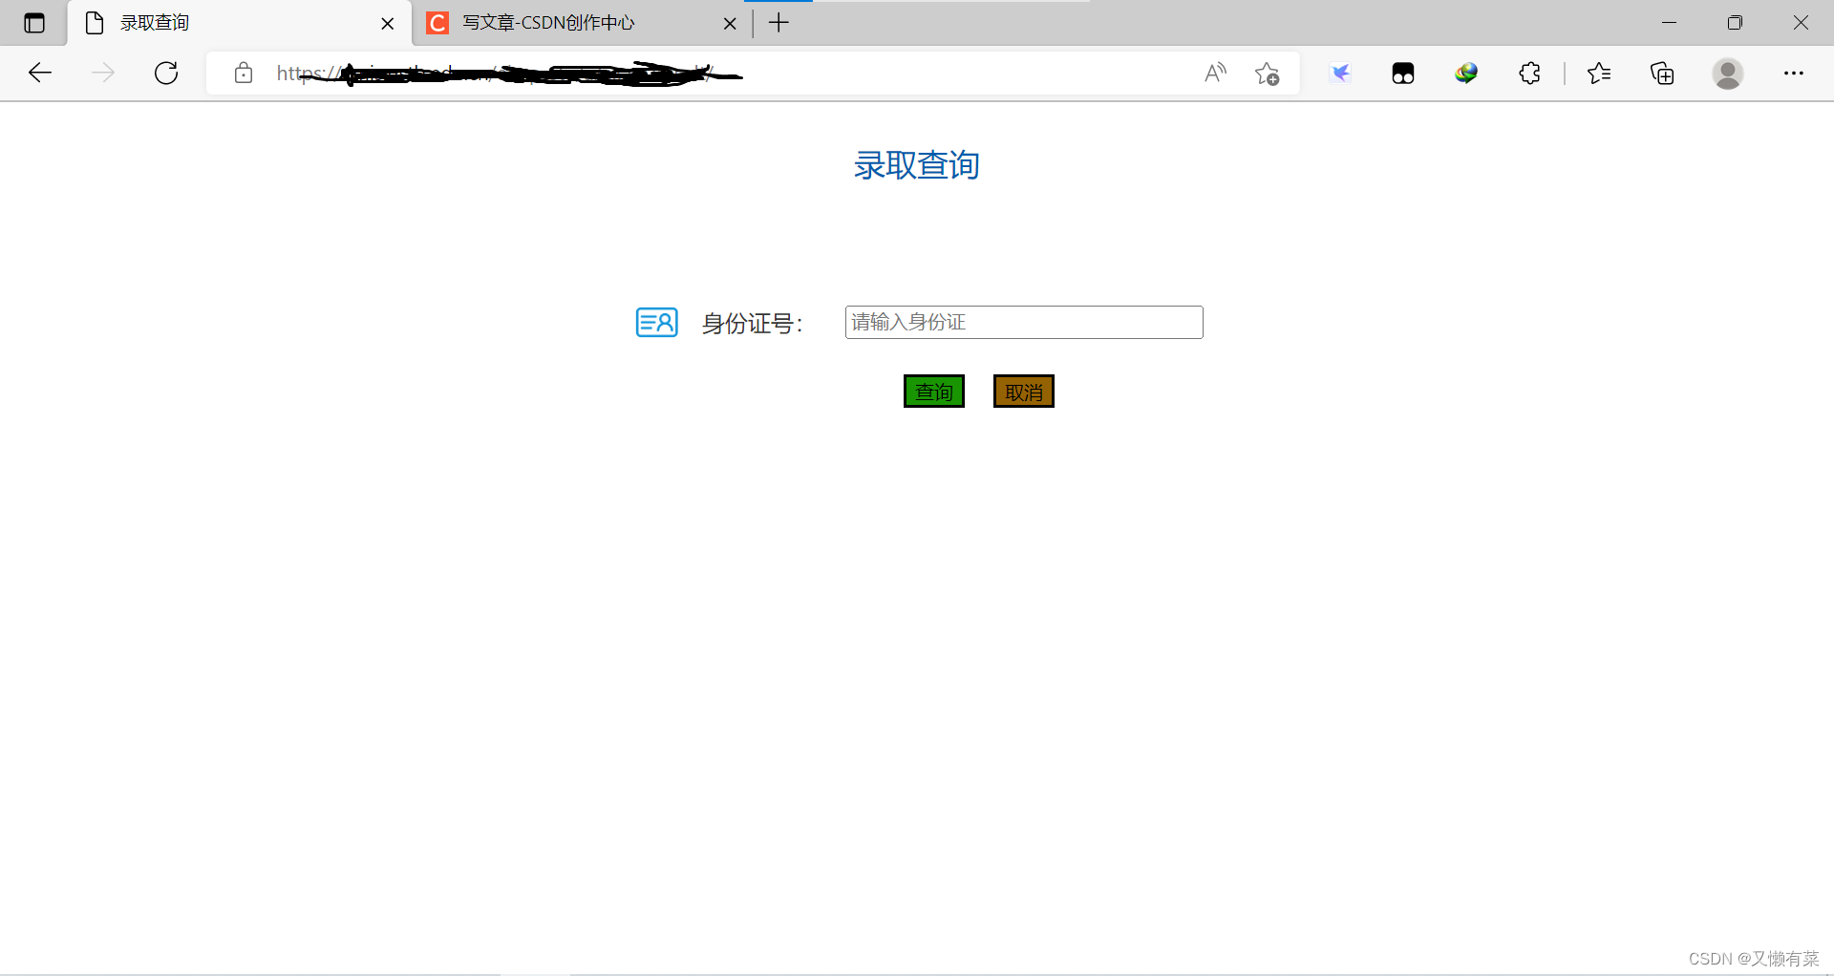Click the browser Back arrow
Viewport: 1834px width, 976px height.
click(39, 73)
